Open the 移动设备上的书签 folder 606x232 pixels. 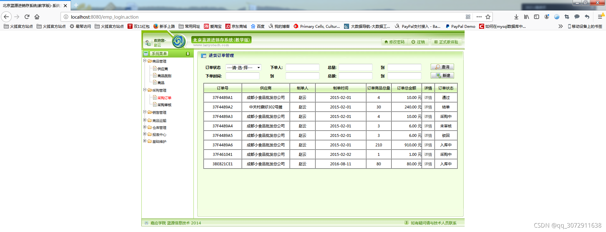[585, 26]
